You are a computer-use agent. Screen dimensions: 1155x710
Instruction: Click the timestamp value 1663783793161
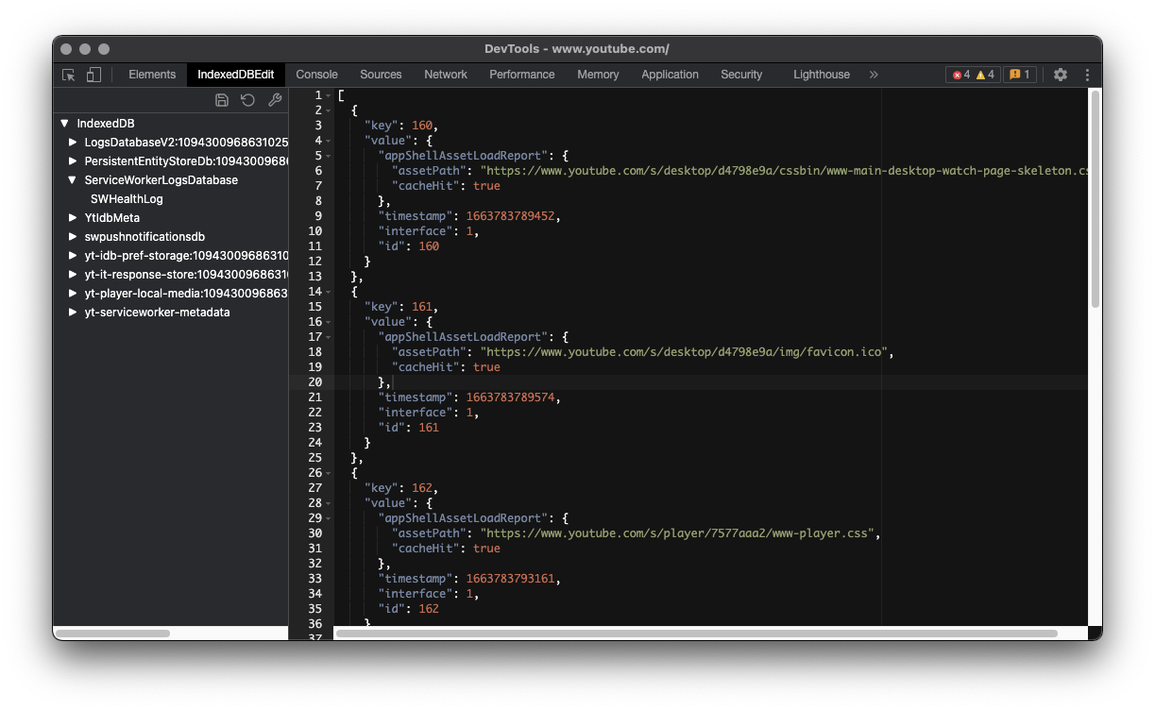tap(511, 579)
